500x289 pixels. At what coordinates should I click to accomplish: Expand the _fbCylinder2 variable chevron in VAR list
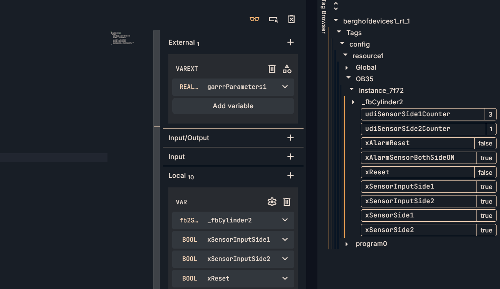click(x=285, y=220)
